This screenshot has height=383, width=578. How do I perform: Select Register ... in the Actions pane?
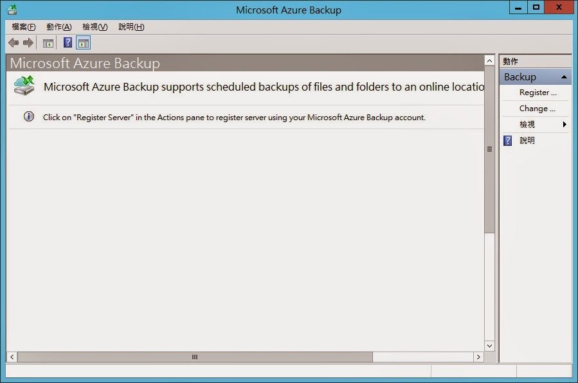click(x=538, y=93)
